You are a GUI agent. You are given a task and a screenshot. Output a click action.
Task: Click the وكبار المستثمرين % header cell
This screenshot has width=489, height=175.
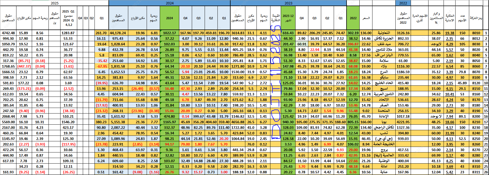click(x=436, y=18)
